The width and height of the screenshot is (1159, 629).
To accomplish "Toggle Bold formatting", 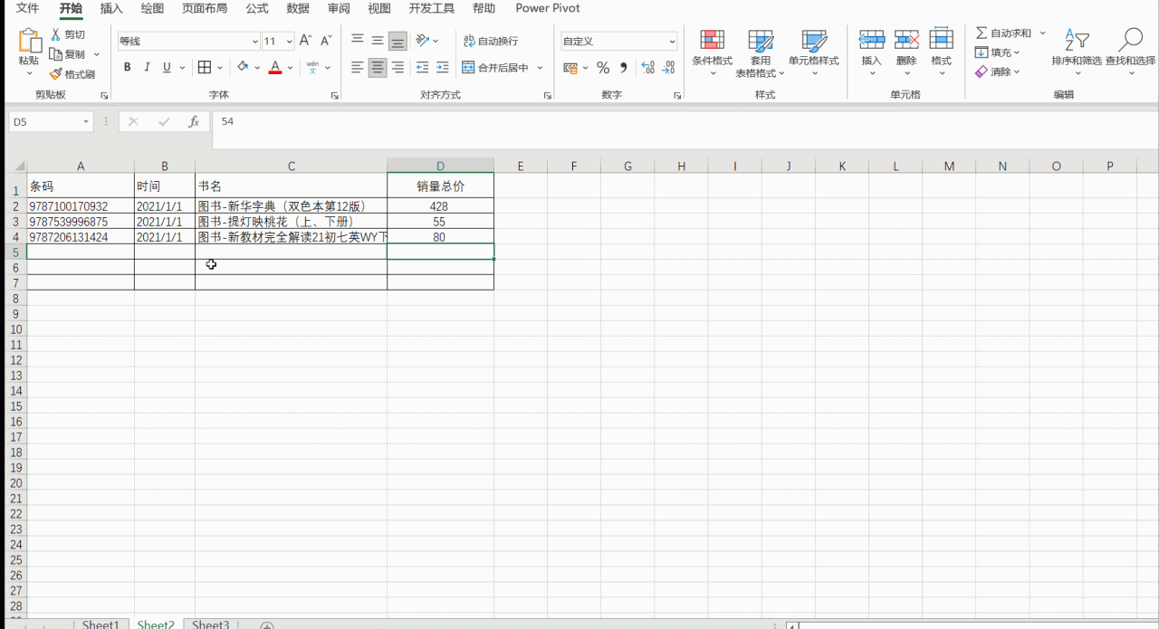I will pyautogui.click(x=127, y=68).
